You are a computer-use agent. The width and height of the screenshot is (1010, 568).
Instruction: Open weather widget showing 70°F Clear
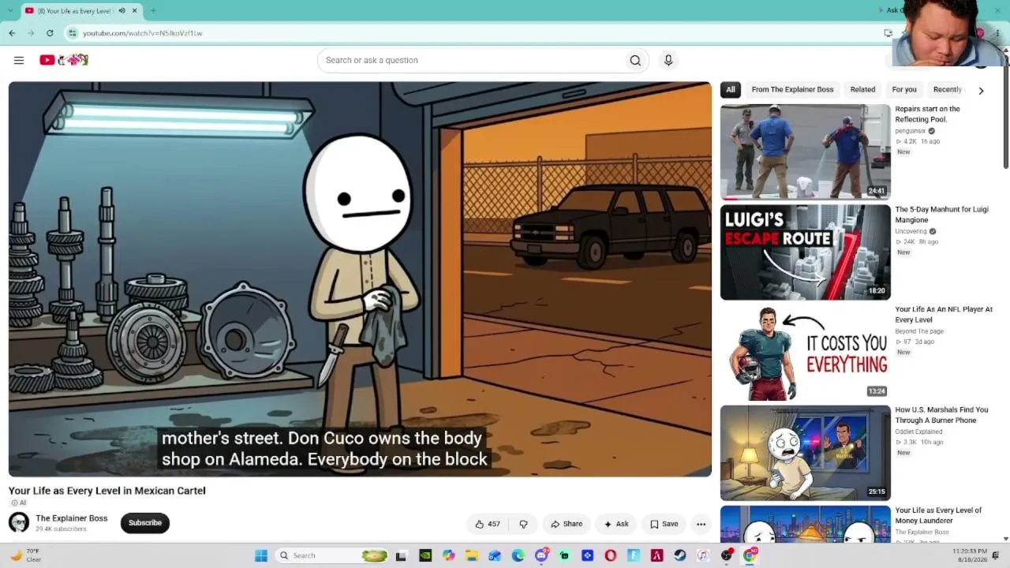[24, 555]
